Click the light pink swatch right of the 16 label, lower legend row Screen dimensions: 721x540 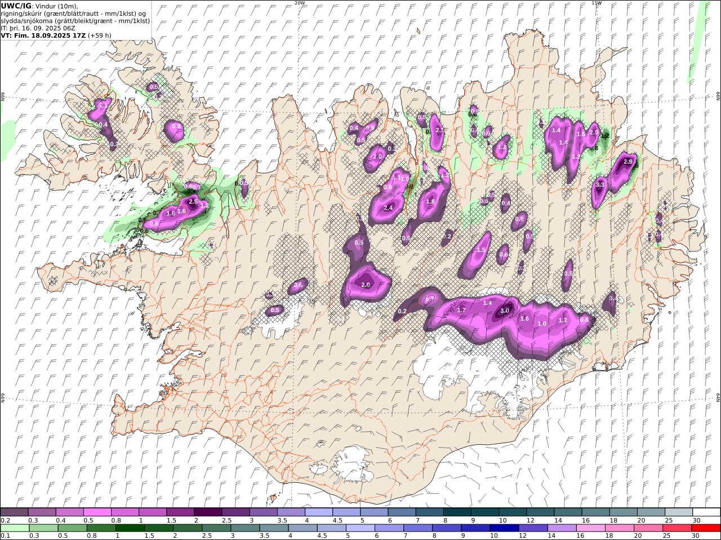tap(590, 528)
